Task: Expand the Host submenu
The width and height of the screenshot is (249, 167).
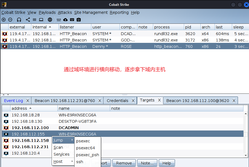Action: [63, 161]
